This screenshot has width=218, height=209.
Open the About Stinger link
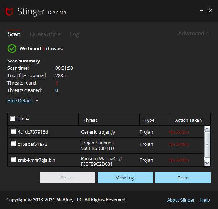[x=181, y=200]
